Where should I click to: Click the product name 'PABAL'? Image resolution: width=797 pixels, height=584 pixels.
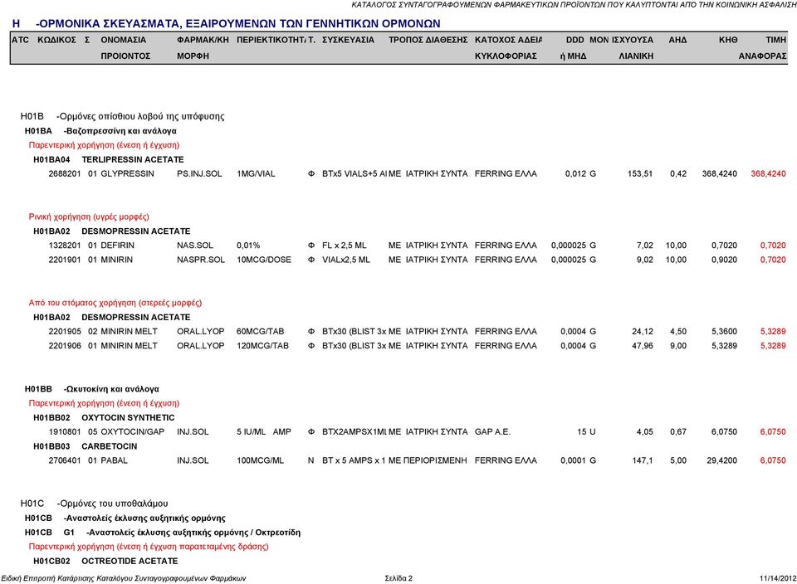coord(115,460)
